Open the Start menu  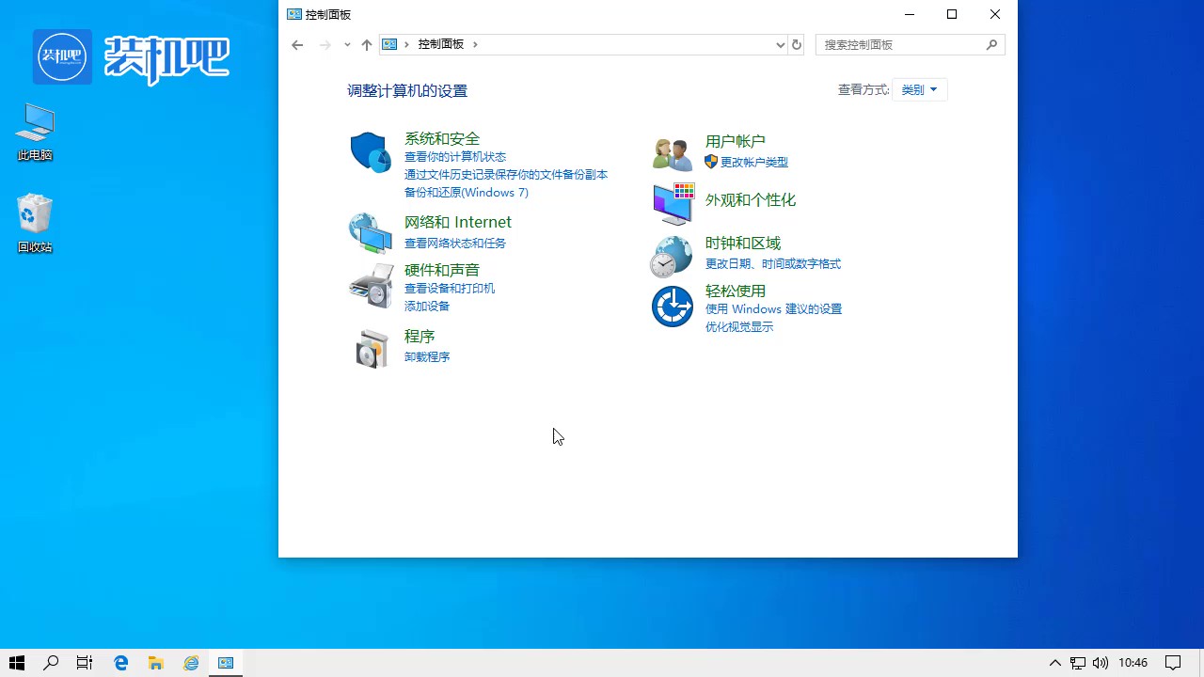pyautogui.click(x=16, y=663)
